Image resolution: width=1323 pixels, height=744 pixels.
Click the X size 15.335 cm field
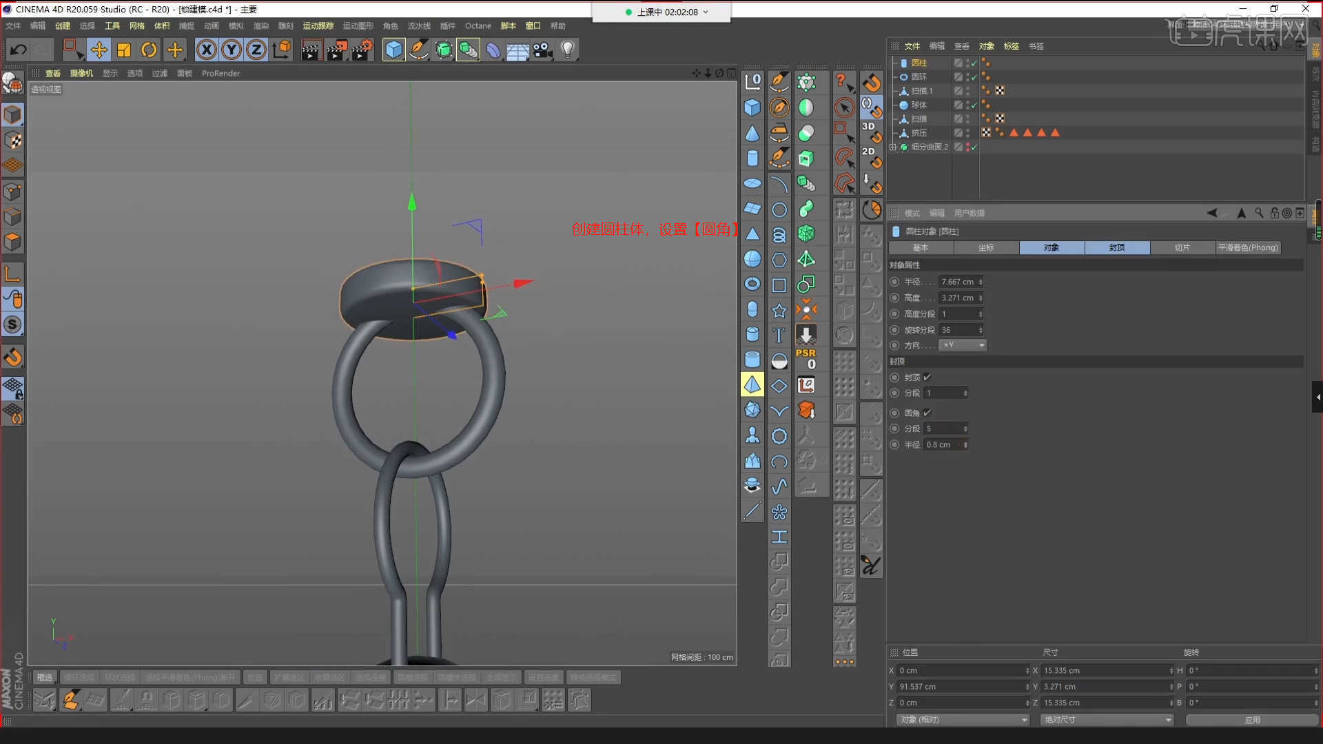click(x=1105, y=670)
